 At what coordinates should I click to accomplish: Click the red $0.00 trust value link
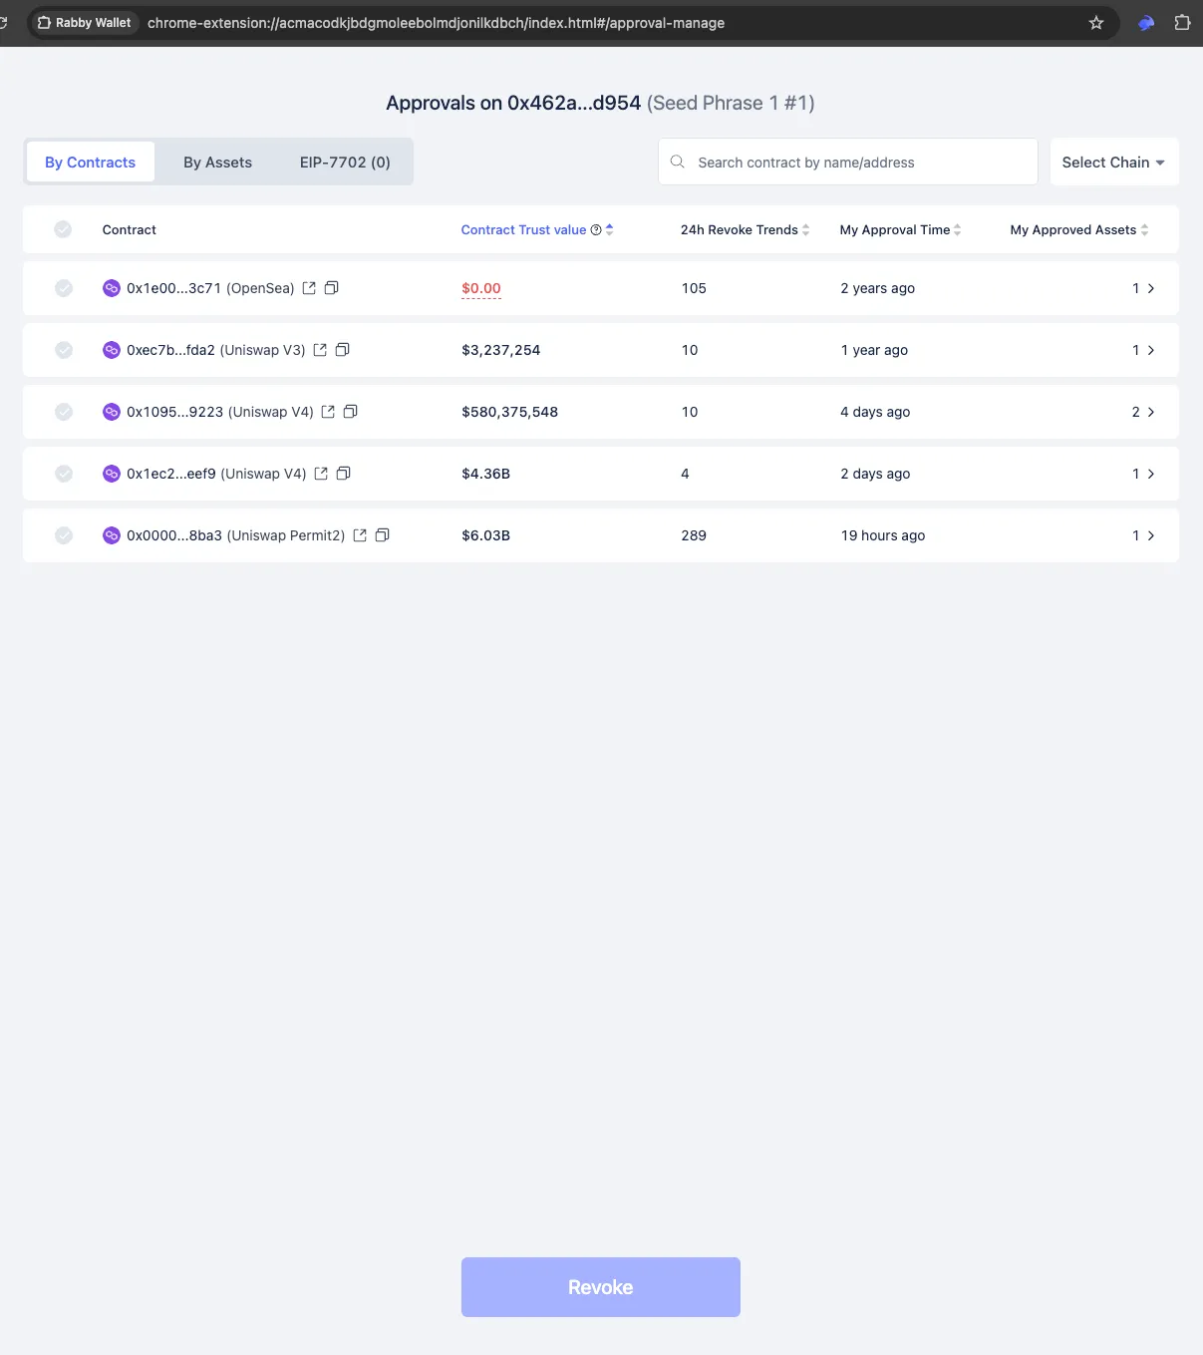click(480, 287)
